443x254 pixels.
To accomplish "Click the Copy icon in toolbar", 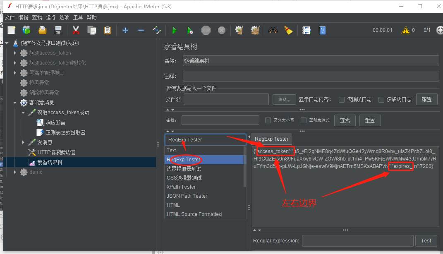I will click(92, 30).
